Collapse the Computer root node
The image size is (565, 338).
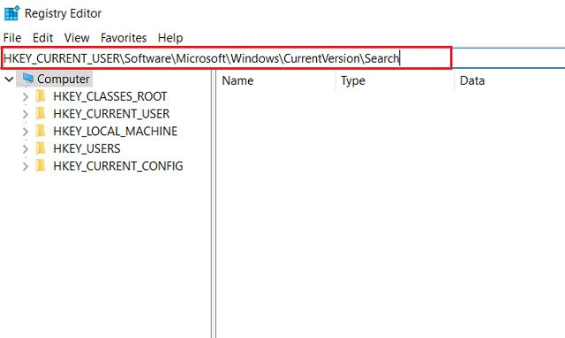[10, 79]
